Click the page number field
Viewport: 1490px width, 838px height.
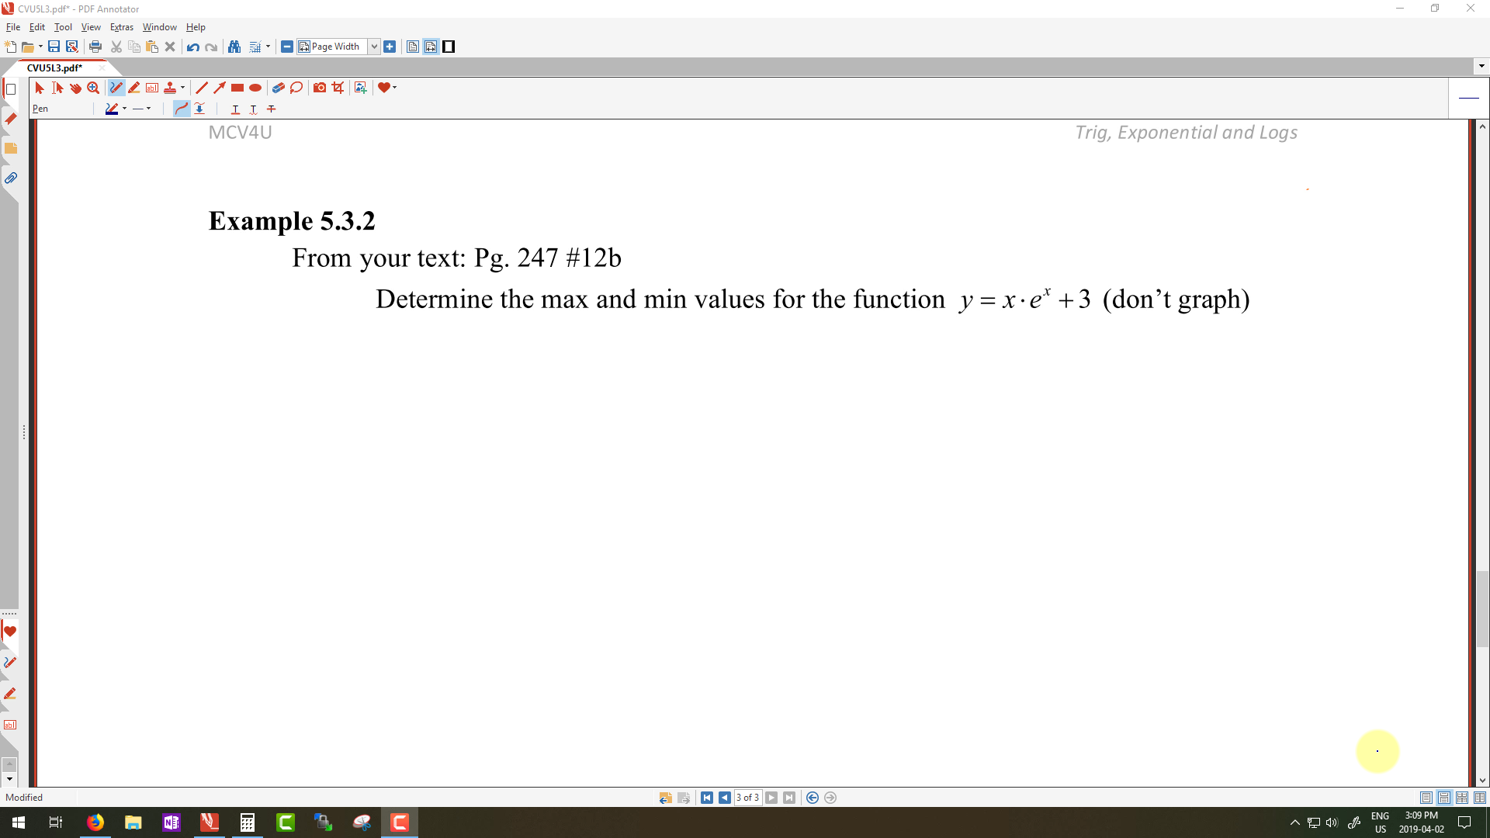point(747,798)
